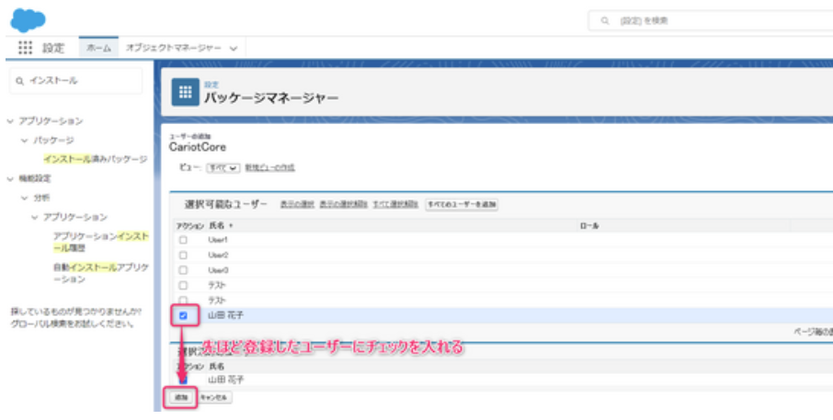
Task: Open the App Launcher dots grid
Action: point(25,48)
